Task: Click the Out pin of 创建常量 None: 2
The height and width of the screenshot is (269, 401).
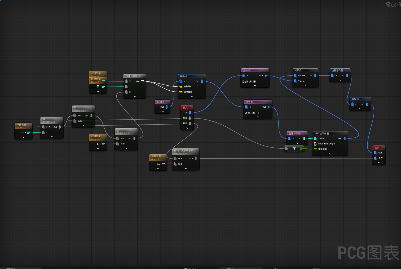Action: (163, 164)
